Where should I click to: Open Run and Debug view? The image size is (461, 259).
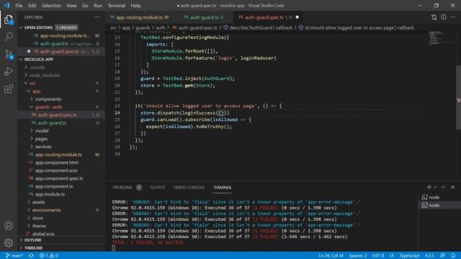(x=9, y=71)
